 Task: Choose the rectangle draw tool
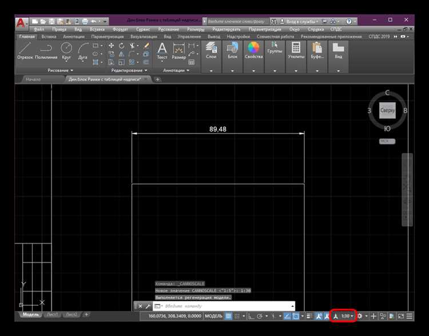click(x=95, y=45)
